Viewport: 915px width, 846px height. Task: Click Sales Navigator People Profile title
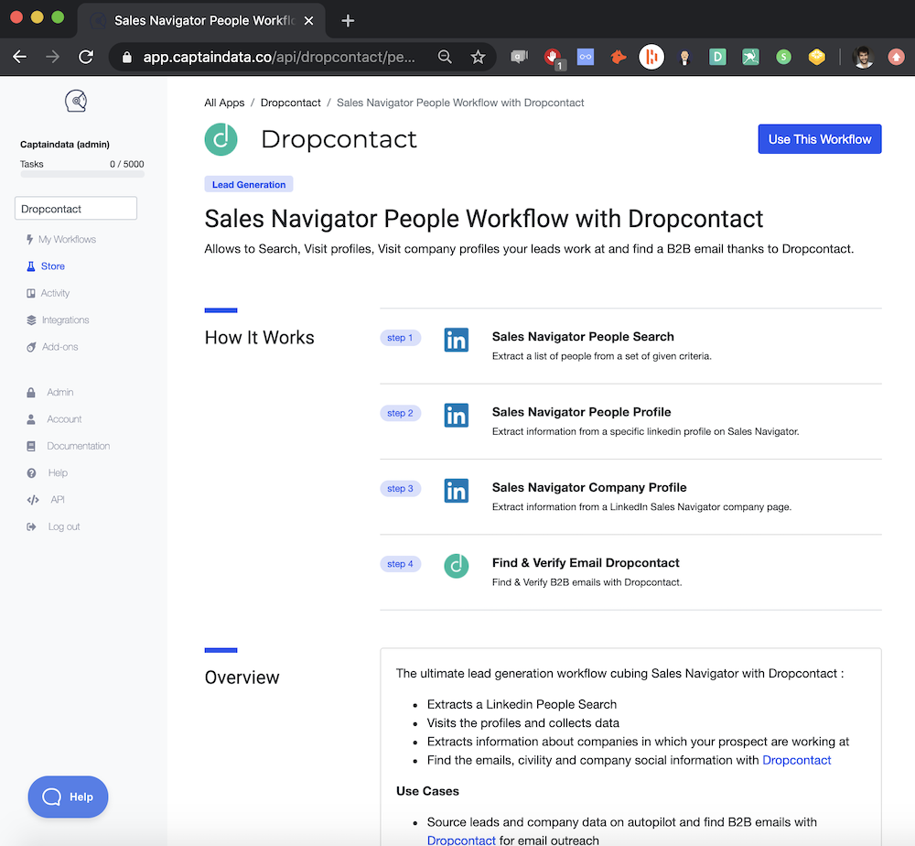(581, 412)
